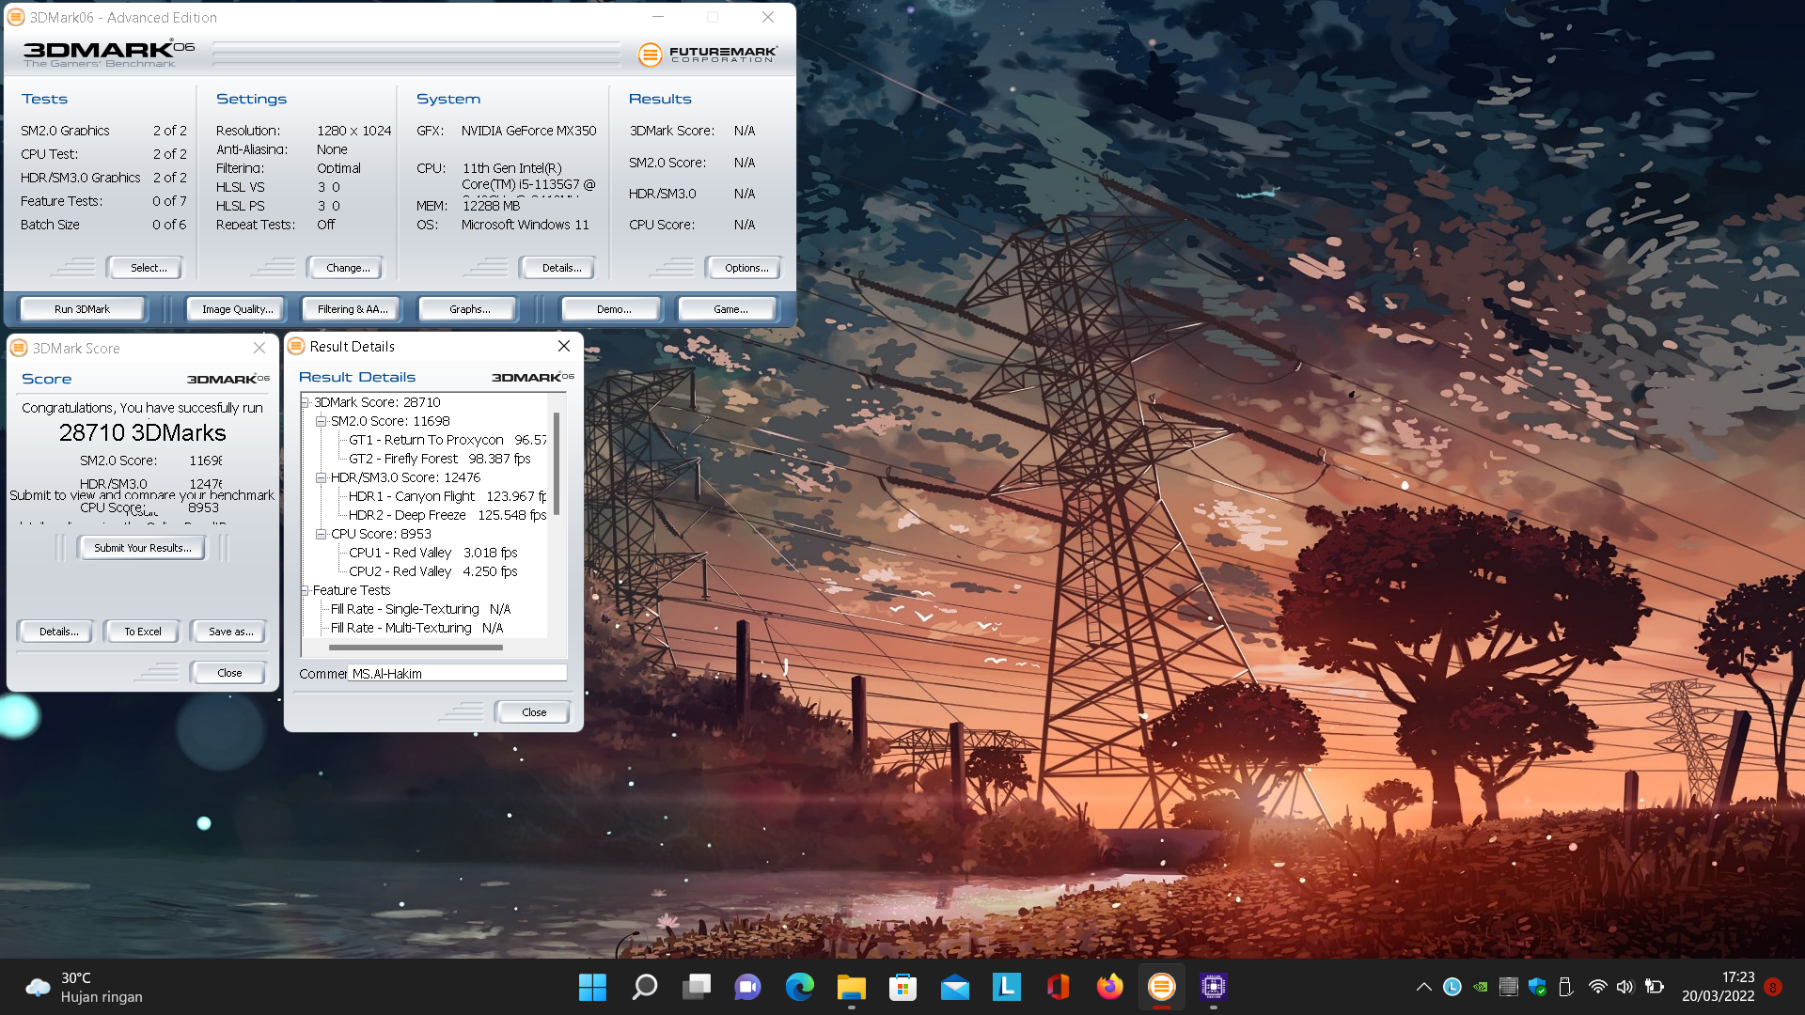Open the NVIDIA tray icon
The height and width of the screenshot is (1015, 1805).
coord(1481,987)
